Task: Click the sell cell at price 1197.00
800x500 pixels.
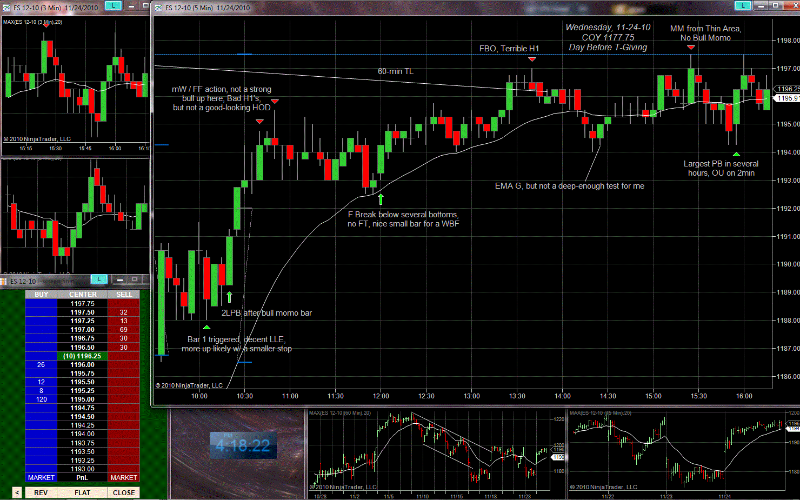Action: point(124,329)
